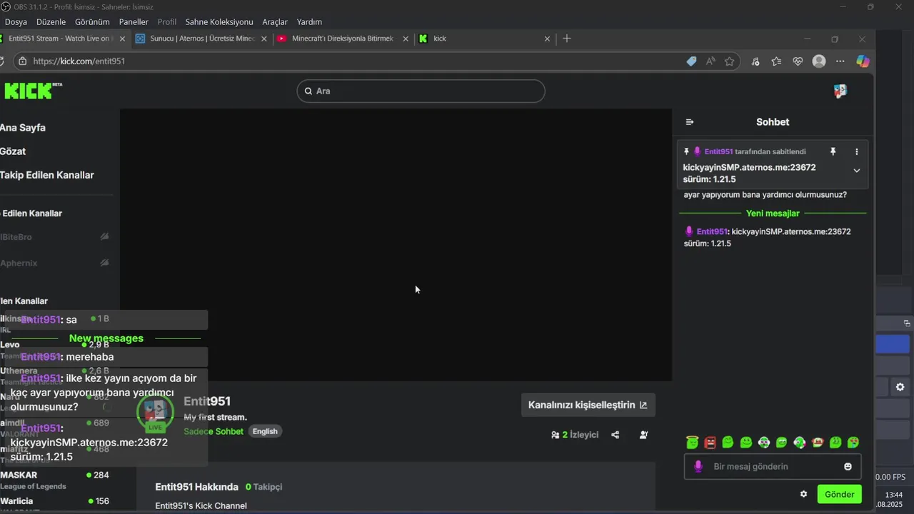Open the Sahne Koleksiyonu menu in OBS
Image resolution: width=914 pixels, height=514 pixels.
click(219, 21)
